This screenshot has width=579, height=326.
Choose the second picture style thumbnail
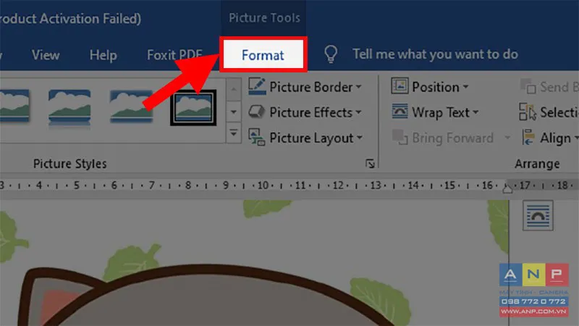click(69, 107)
